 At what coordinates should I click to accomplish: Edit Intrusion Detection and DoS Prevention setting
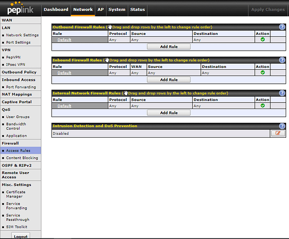point(277,133)
